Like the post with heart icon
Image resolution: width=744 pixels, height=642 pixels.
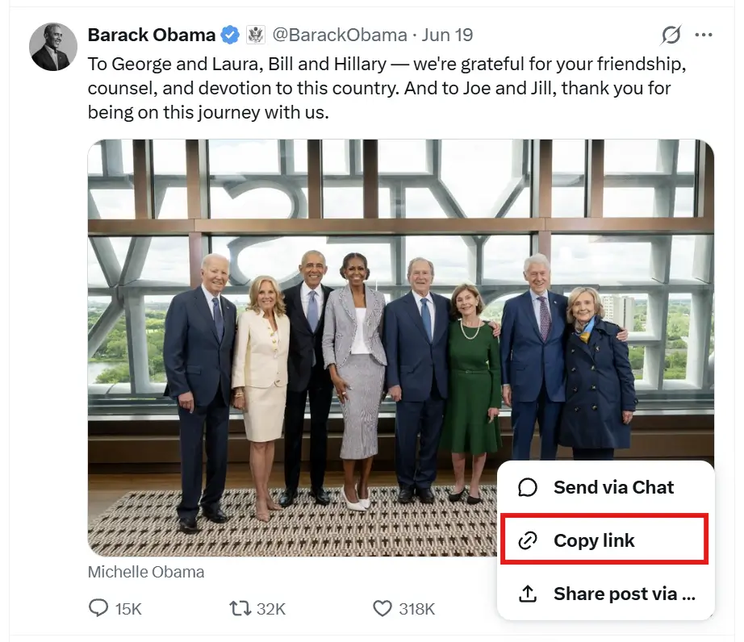(x=382, y=608)
